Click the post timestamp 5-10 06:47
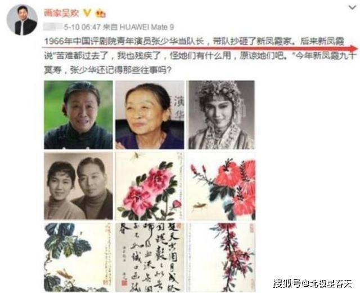Viewport: 360px width, 293px height. 82,27
